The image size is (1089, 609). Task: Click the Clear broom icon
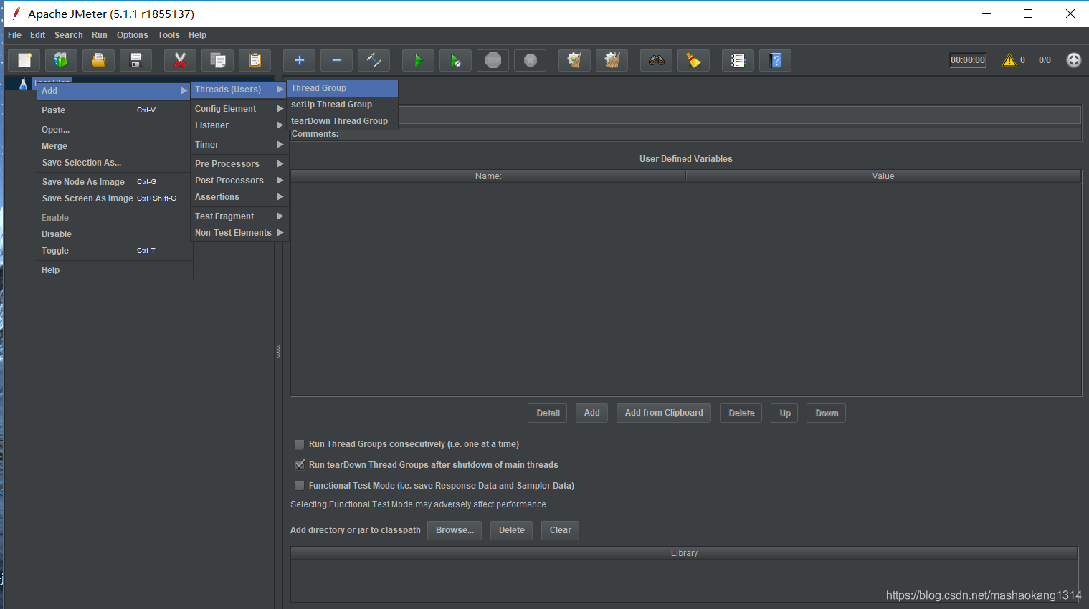point(574,60)
